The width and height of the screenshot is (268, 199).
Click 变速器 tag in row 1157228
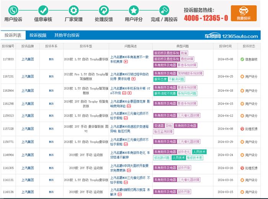159,126
